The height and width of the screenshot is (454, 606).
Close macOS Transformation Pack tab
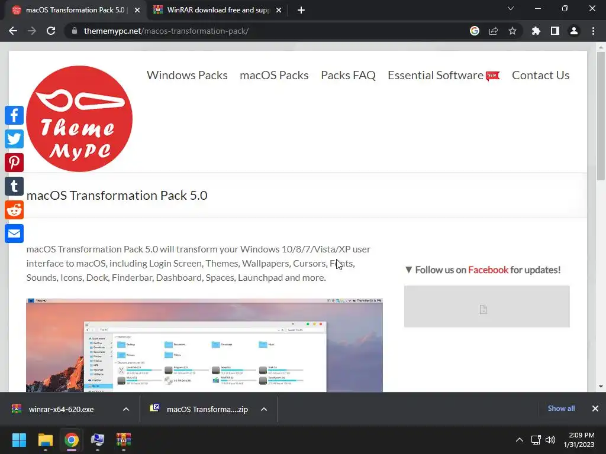137,10
